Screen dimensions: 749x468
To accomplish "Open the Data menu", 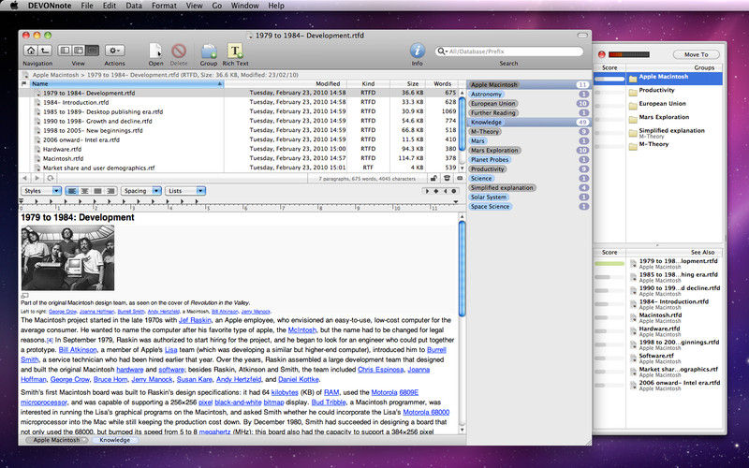I will 134,6.
